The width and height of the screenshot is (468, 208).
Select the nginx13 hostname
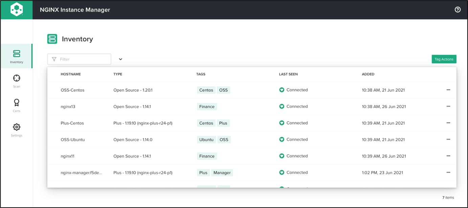click(x=68, y=107)
